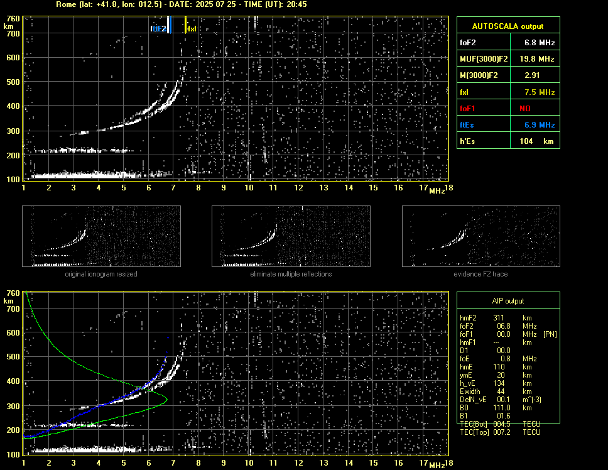Click the 300 km axis label on bottom ionogram
608x470 pixels.
click(13, 406)
